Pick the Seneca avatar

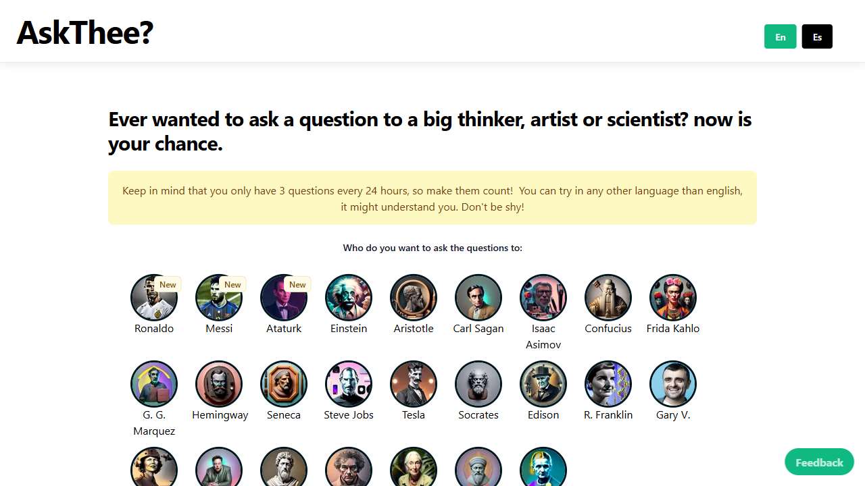coord(284,383)
